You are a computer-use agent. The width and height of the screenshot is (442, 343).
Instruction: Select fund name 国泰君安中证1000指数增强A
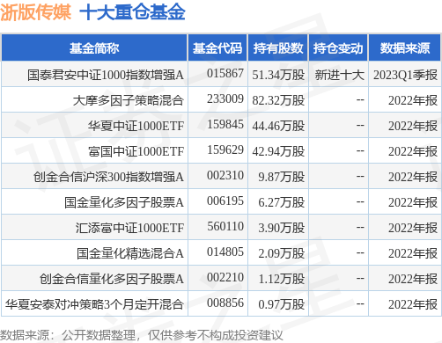106,75
